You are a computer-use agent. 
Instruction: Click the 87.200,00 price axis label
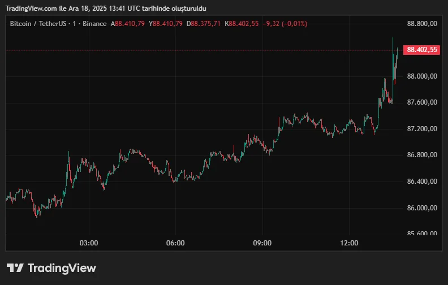pos(422,129)
